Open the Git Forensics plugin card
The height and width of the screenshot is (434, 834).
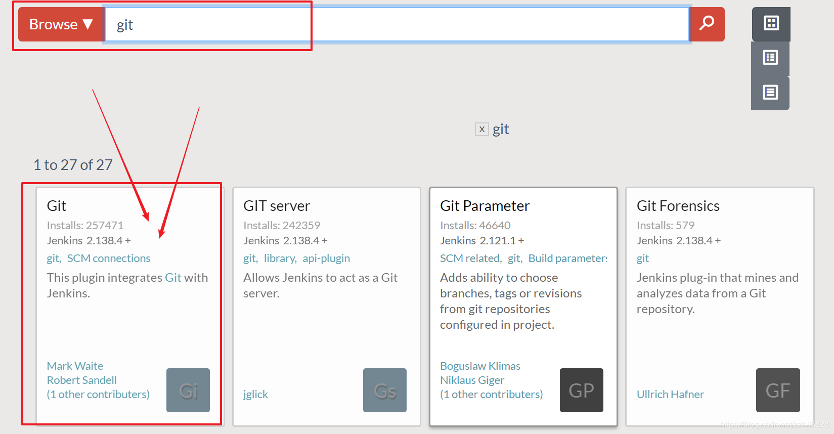click(x=720, y=307)
